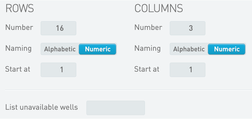This screenshot has width=252, height=119.
Task: Click the Start at label under COLUMNS
Action: click(147, 69)
